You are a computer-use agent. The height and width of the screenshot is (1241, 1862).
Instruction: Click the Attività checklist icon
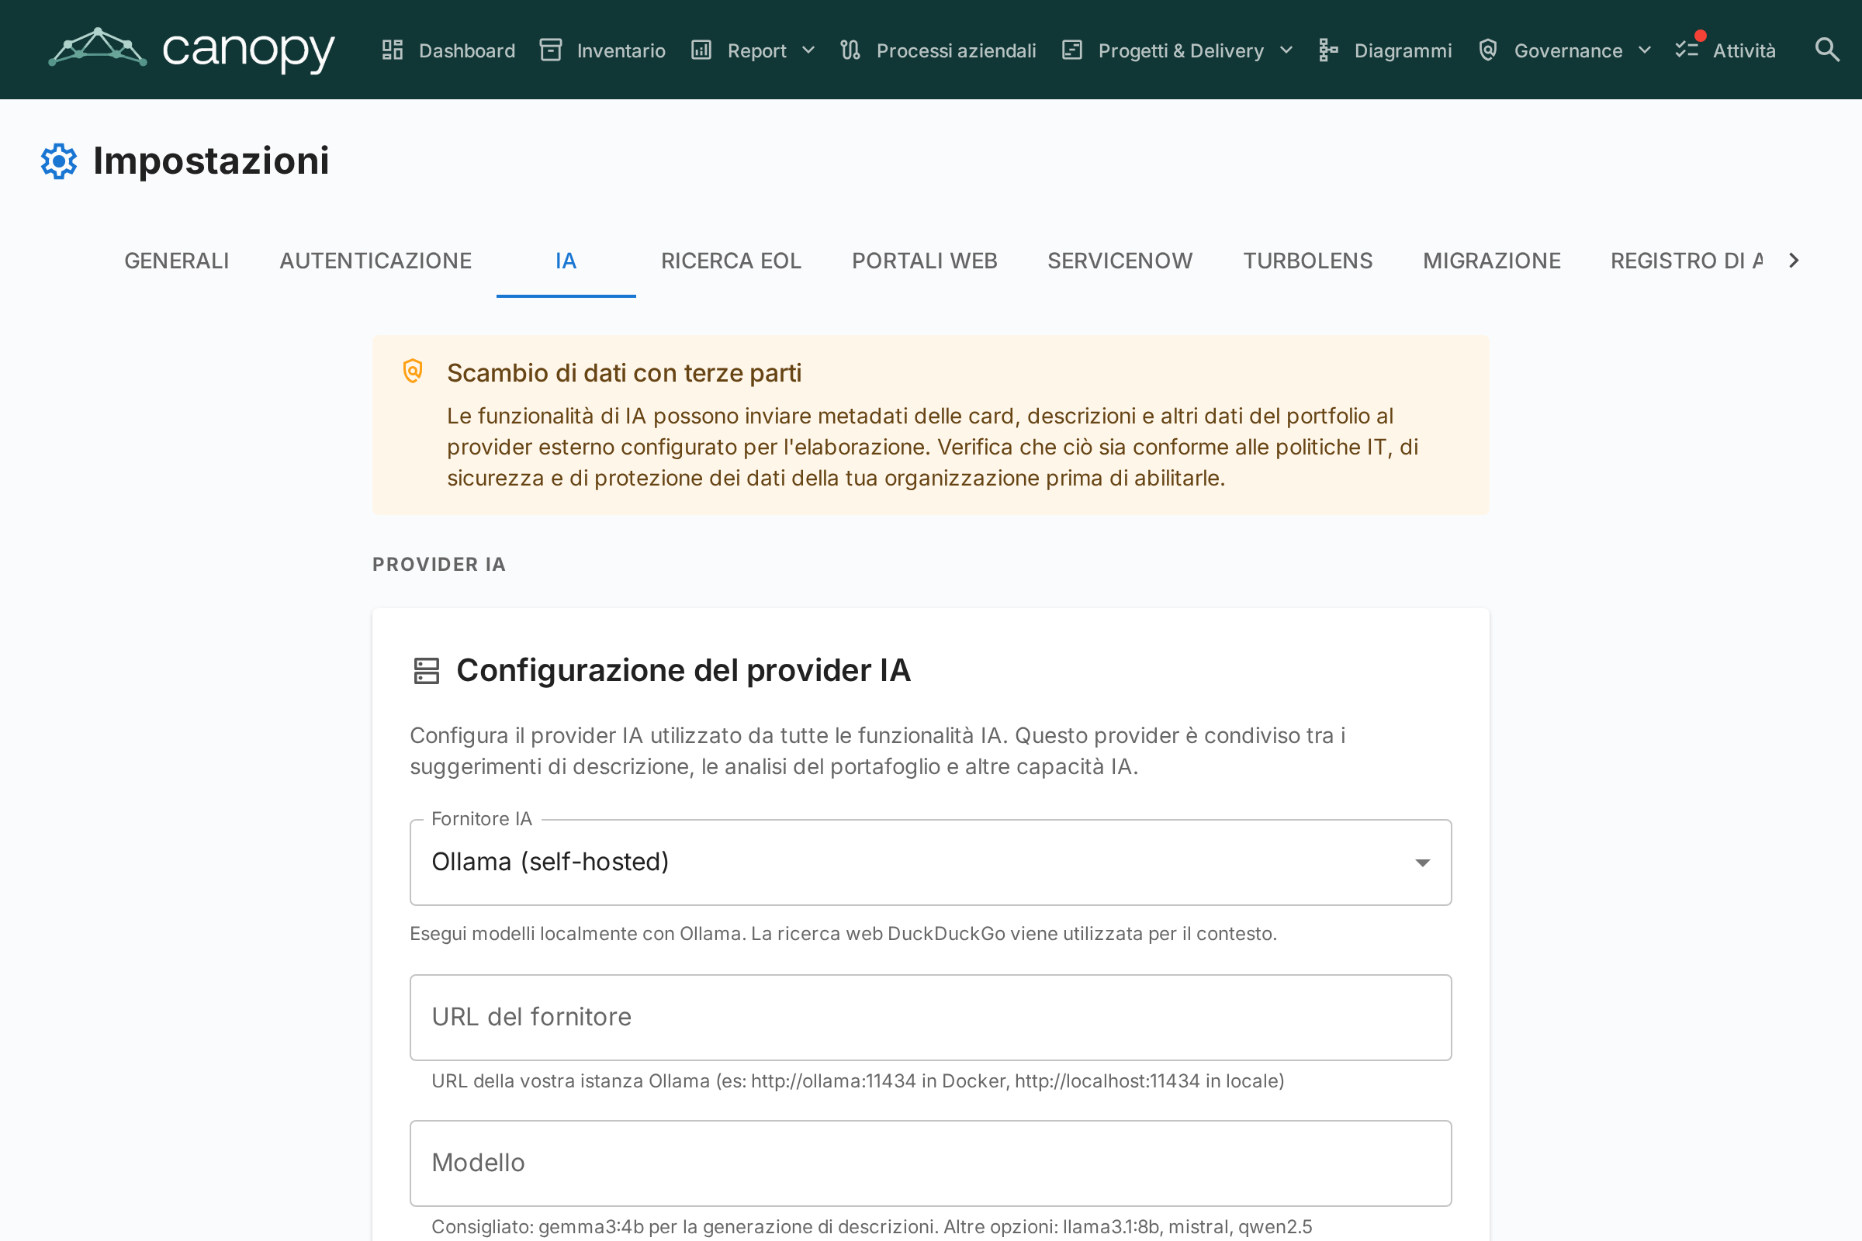1687,50
